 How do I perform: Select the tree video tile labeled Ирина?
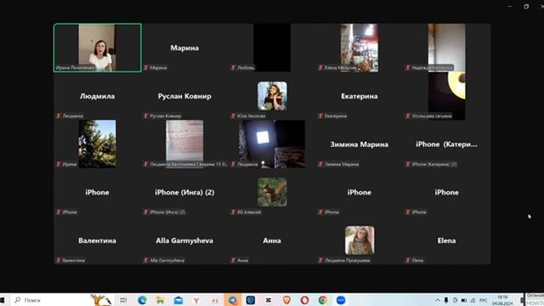tap(97, 144)
